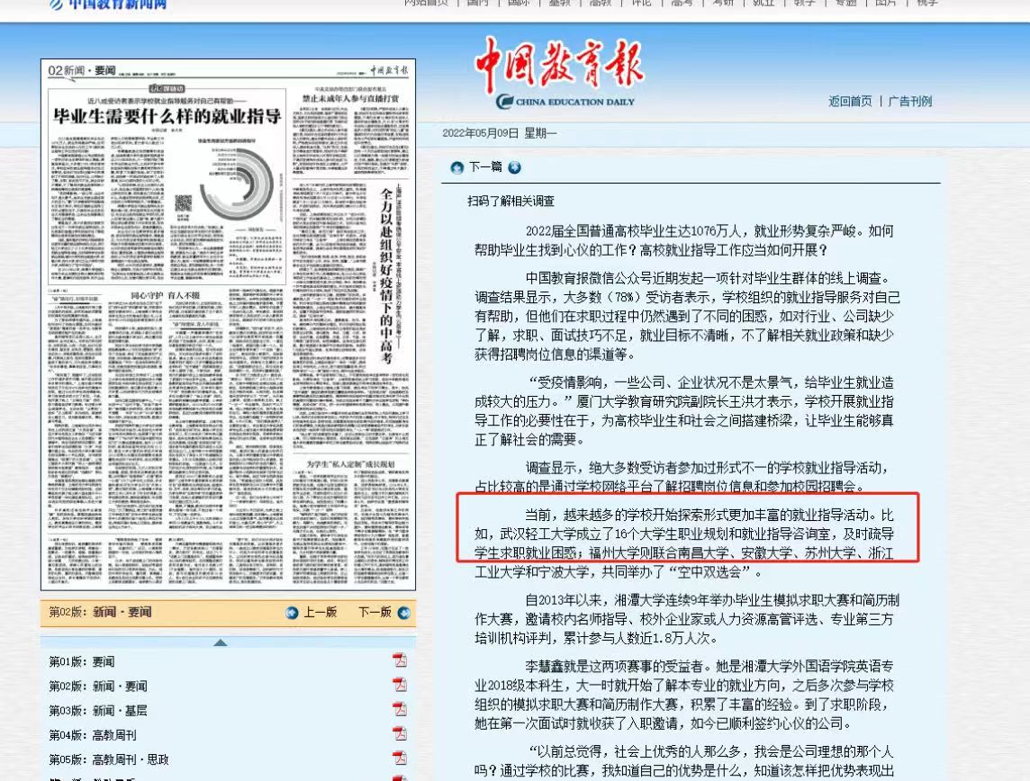This screenshot has width=1030, height=781.
Task: Open 第05版：高教周刊·思政 edition entry
Action: 108,759
